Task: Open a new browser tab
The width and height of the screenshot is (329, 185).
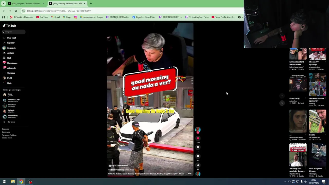Action: pos(91,4)
